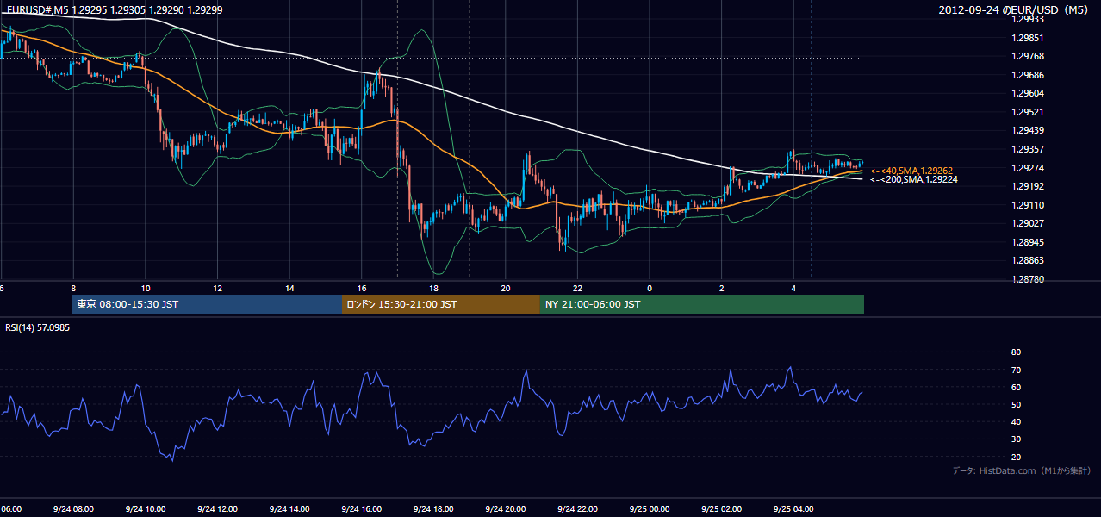
Task: Click RSI axis level 30
Action: pyautogui.click(x=1016, y=439)
